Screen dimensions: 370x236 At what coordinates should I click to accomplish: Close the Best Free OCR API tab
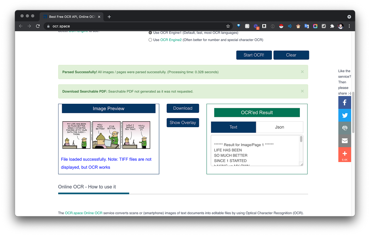99,17
